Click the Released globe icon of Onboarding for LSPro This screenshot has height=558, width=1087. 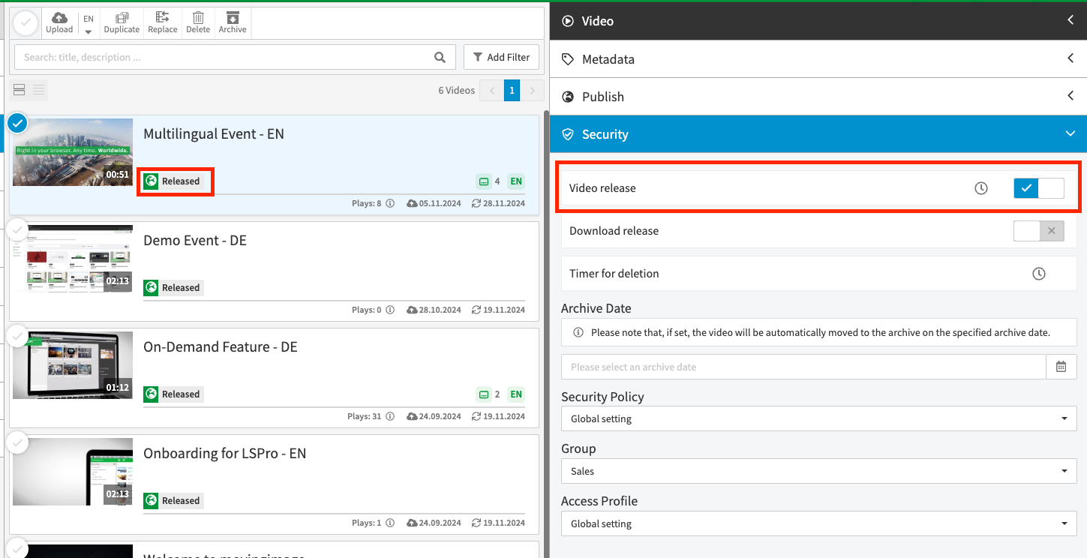click(x=151, y=500)
